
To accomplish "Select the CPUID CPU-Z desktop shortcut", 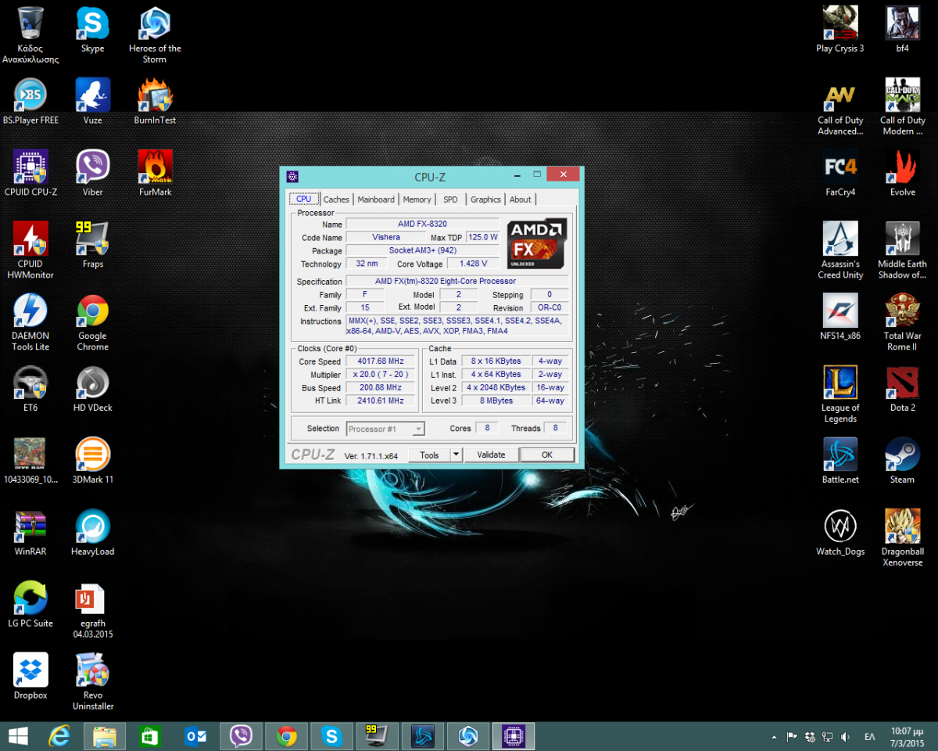I will pyautogui.click(x=30, y=173).
